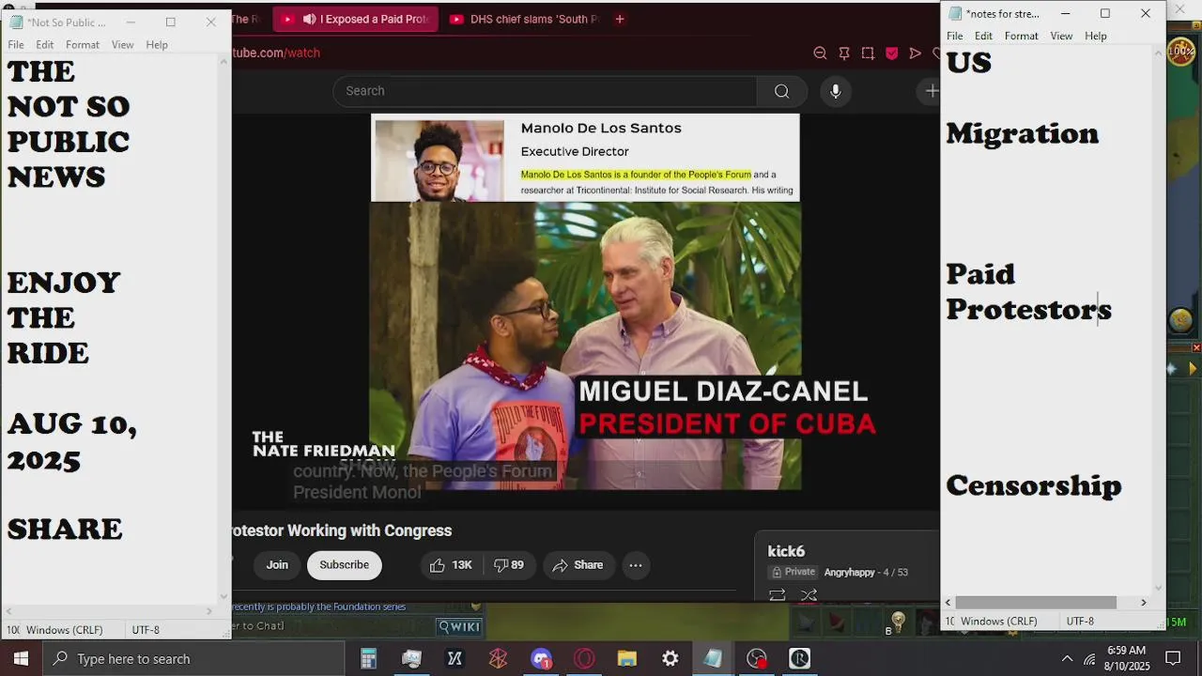Click the Windows Start button

point(21,658)
